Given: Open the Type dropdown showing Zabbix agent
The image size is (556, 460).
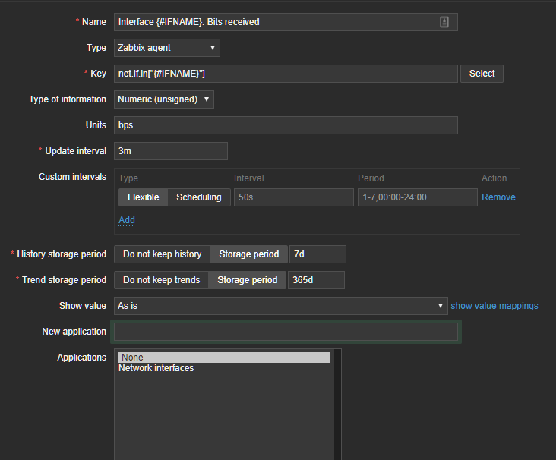Looking at the screenshot, I should tap(166, 48).
